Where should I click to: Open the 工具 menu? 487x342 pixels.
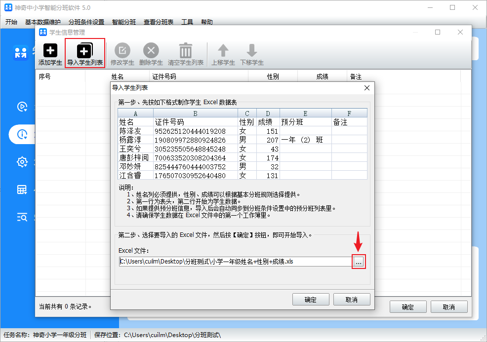tap(187, 22)
